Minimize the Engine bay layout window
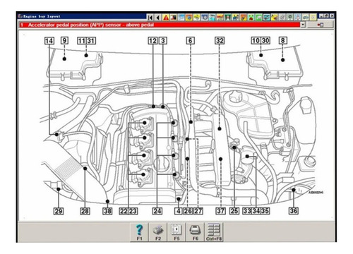353x254 pixels. point(321,16)
